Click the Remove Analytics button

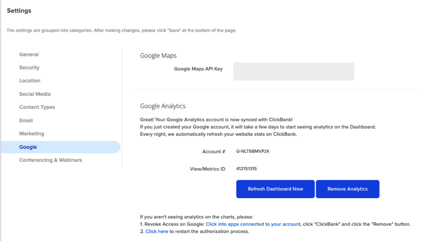coord(347,189)
